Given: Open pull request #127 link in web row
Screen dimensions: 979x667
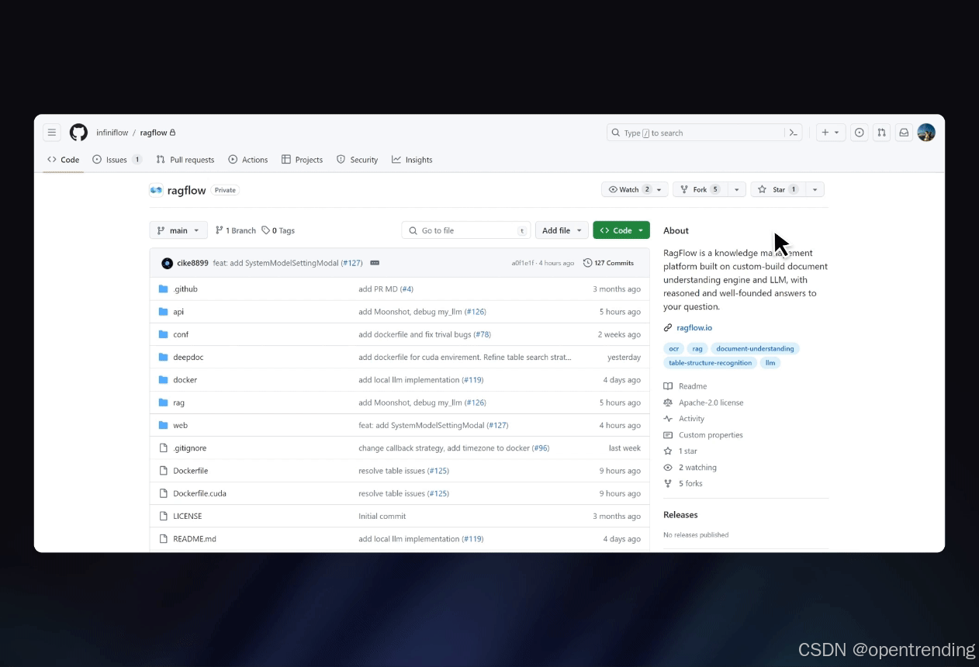Looking at the screenshot, I should click(x=498, y=425).
